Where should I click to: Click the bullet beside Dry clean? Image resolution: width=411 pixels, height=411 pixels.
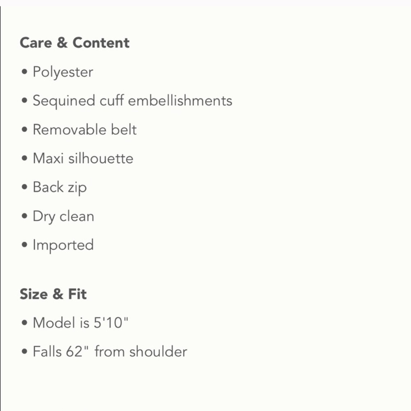24,216
